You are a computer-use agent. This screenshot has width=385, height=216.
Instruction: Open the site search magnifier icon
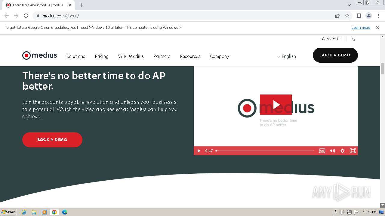[353, 39]
